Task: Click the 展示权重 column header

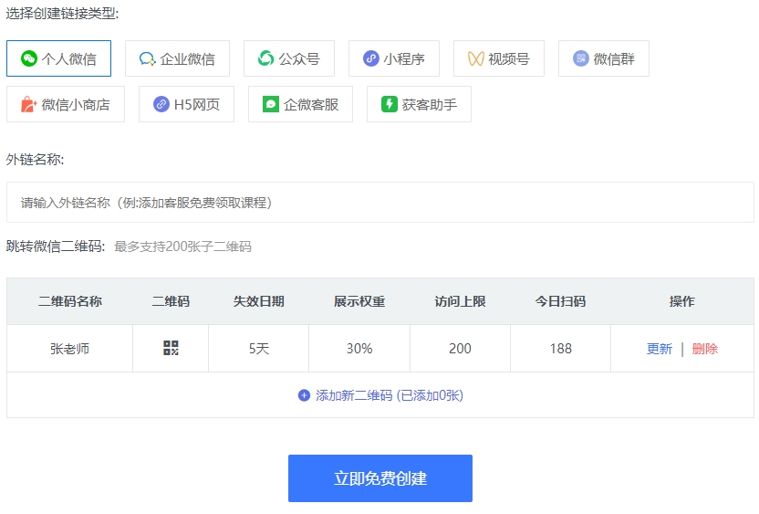Action: click(359, 301)
